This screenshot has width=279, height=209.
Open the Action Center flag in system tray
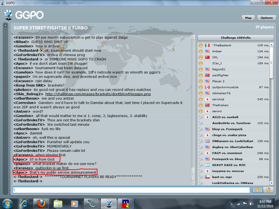pyautogui.click(x=245, y=204)
